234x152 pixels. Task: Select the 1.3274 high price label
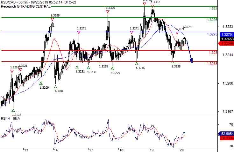(x=187, y=27)
